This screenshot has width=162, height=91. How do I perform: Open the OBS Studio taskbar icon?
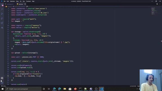pyautogui.click(x=96, y=89)
